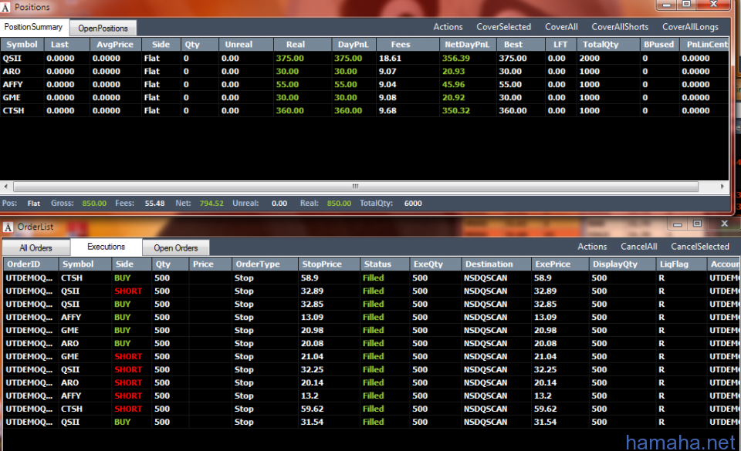Select the PositionSummary tab

(x=36, y=27)
